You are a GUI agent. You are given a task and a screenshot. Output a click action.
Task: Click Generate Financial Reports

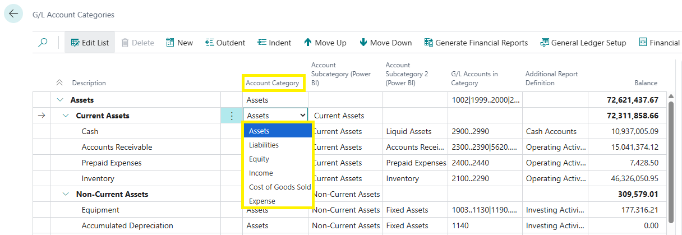[x=476, y=43]
